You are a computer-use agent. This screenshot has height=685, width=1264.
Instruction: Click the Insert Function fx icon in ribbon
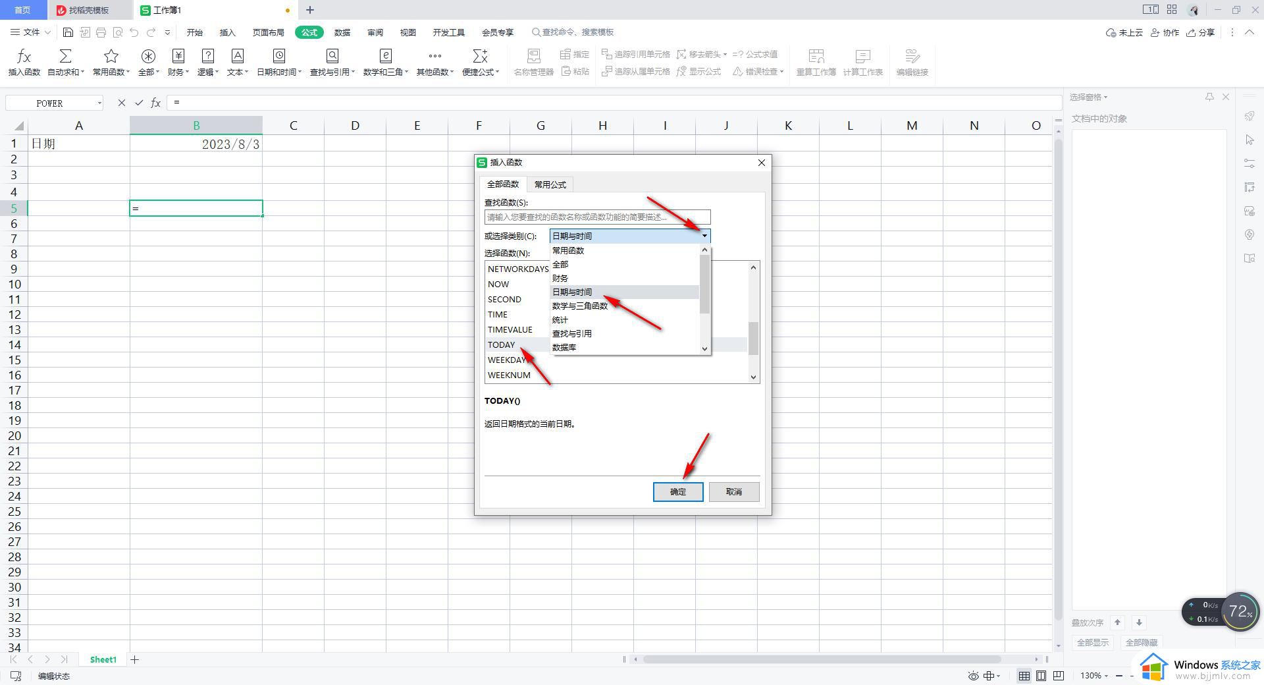24,56
